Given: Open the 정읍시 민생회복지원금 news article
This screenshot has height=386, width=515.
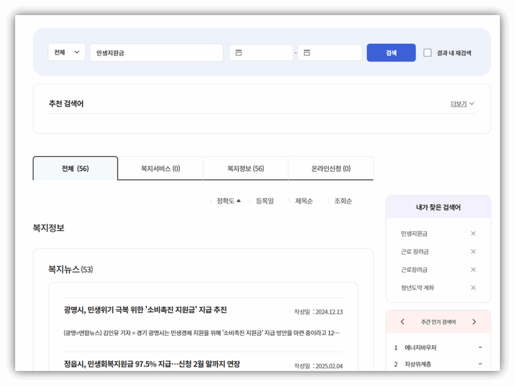Looking at the screenshot, I should click(152, 364).
